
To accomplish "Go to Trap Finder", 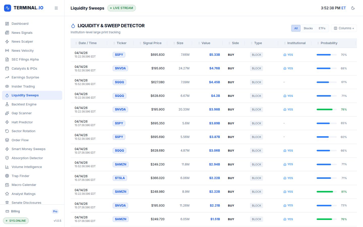I will coord(32,176).
